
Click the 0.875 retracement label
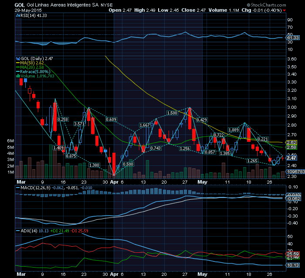point(71,156)
